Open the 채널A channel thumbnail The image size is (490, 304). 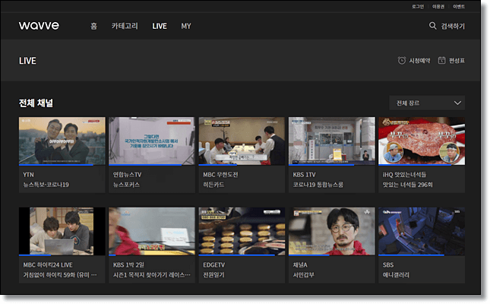[x=331, y=231]
